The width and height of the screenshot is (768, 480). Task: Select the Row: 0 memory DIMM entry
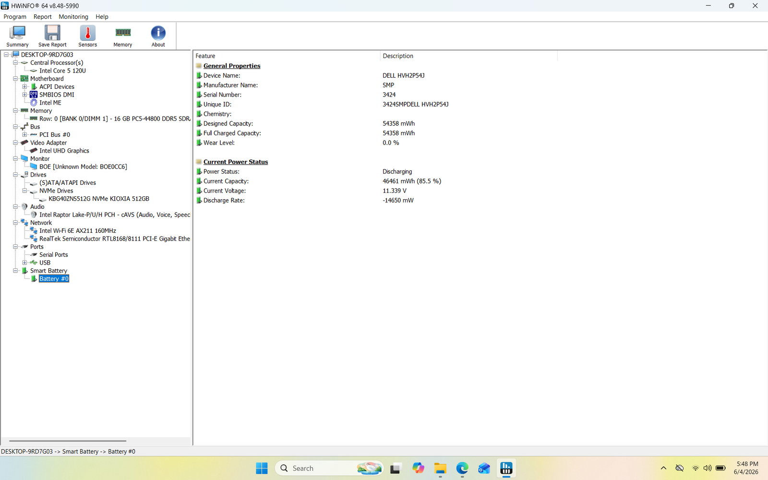(115, 119)
